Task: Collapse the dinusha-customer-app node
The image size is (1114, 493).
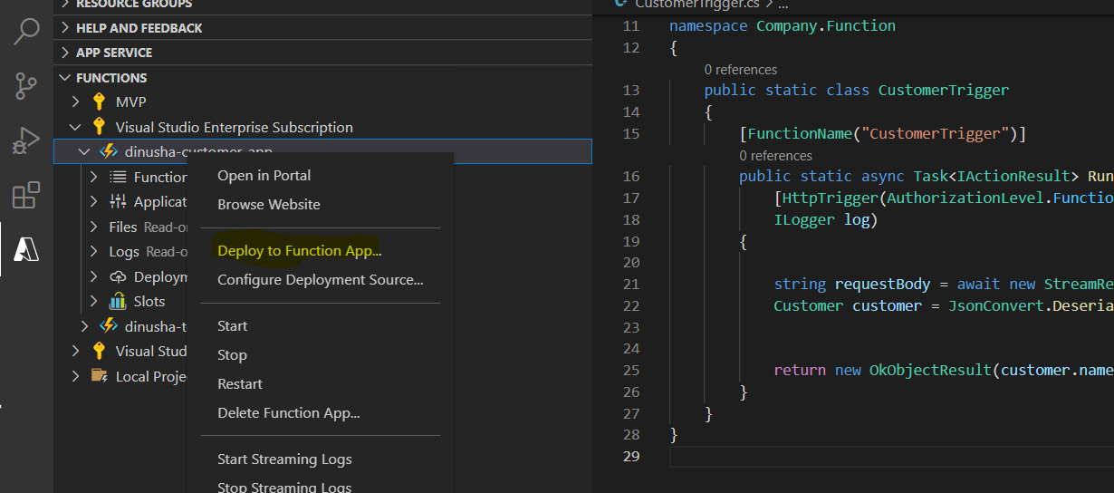Action: click(84, 151)
